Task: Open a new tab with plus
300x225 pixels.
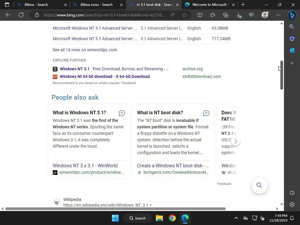Action: click(x=243, y=5)
